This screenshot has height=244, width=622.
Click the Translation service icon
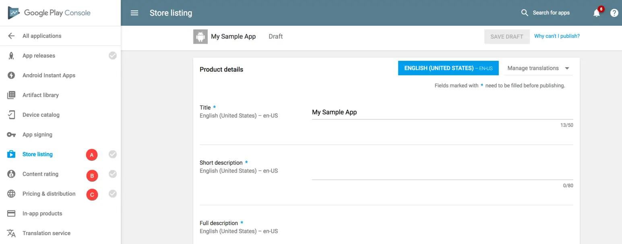tap(11, 233)
